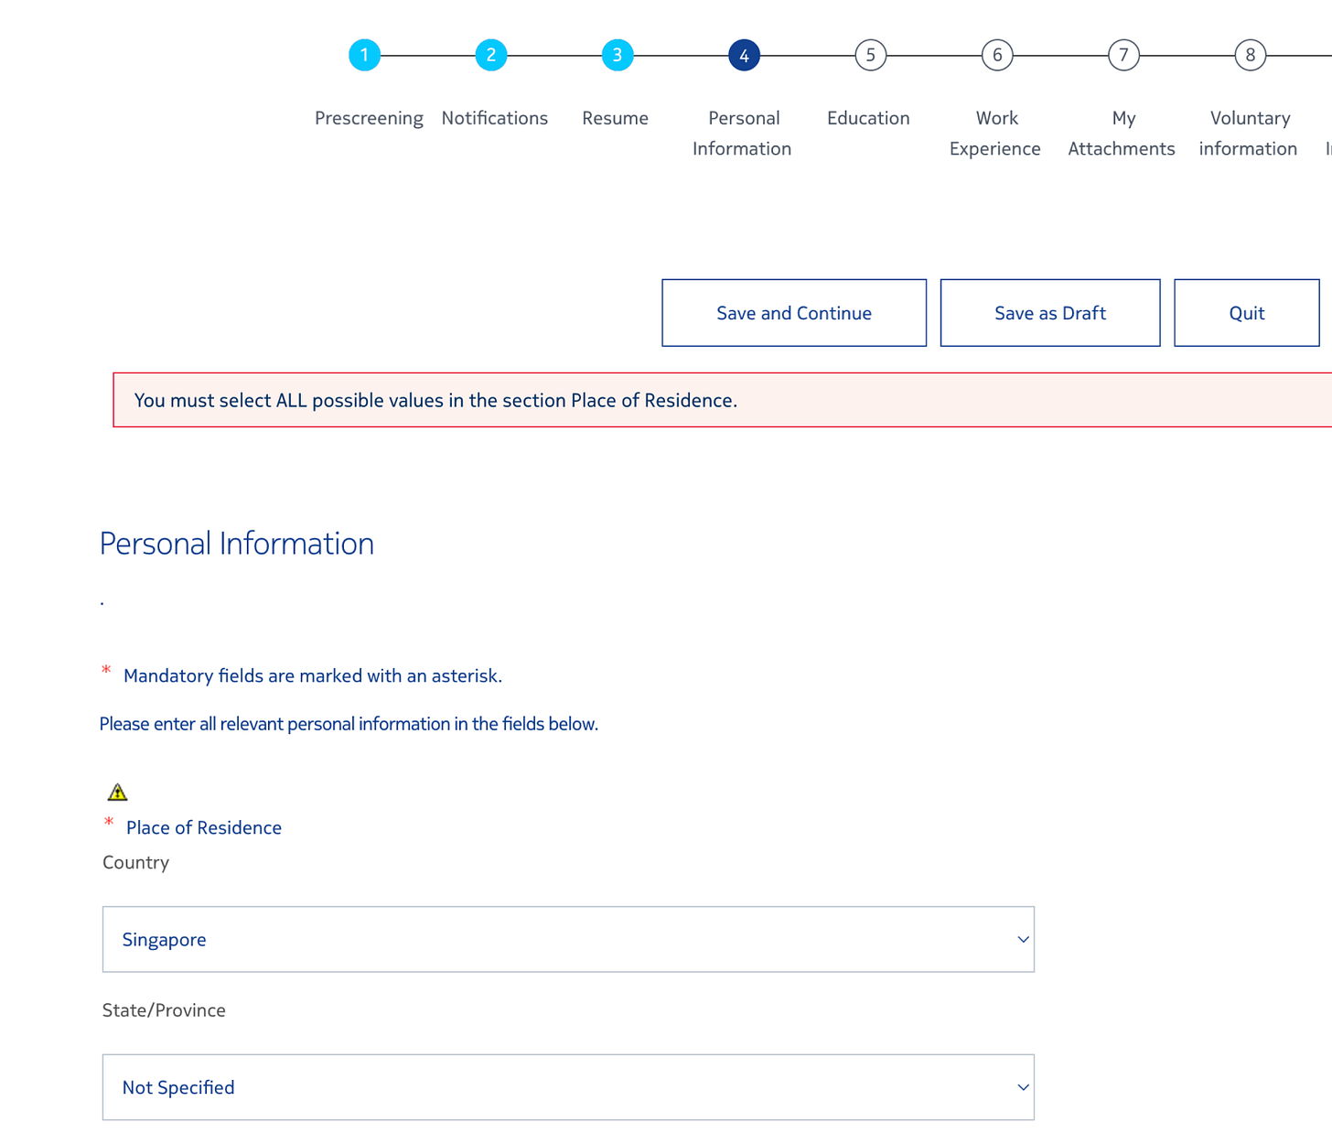Click step circle 4 Personal Information
Viewport: 1332px width, 1133px height.
click(x=744, y=55)
